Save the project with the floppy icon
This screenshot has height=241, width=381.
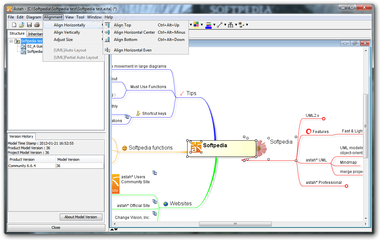(x=29, y=25)
